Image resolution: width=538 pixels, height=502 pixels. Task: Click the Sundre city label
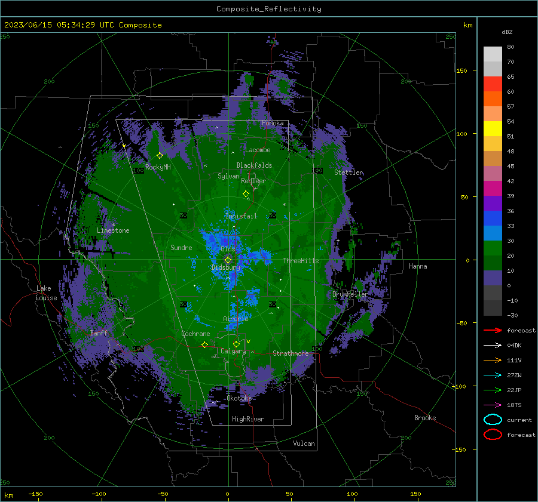pyautogui.click(x=181, y=248)
